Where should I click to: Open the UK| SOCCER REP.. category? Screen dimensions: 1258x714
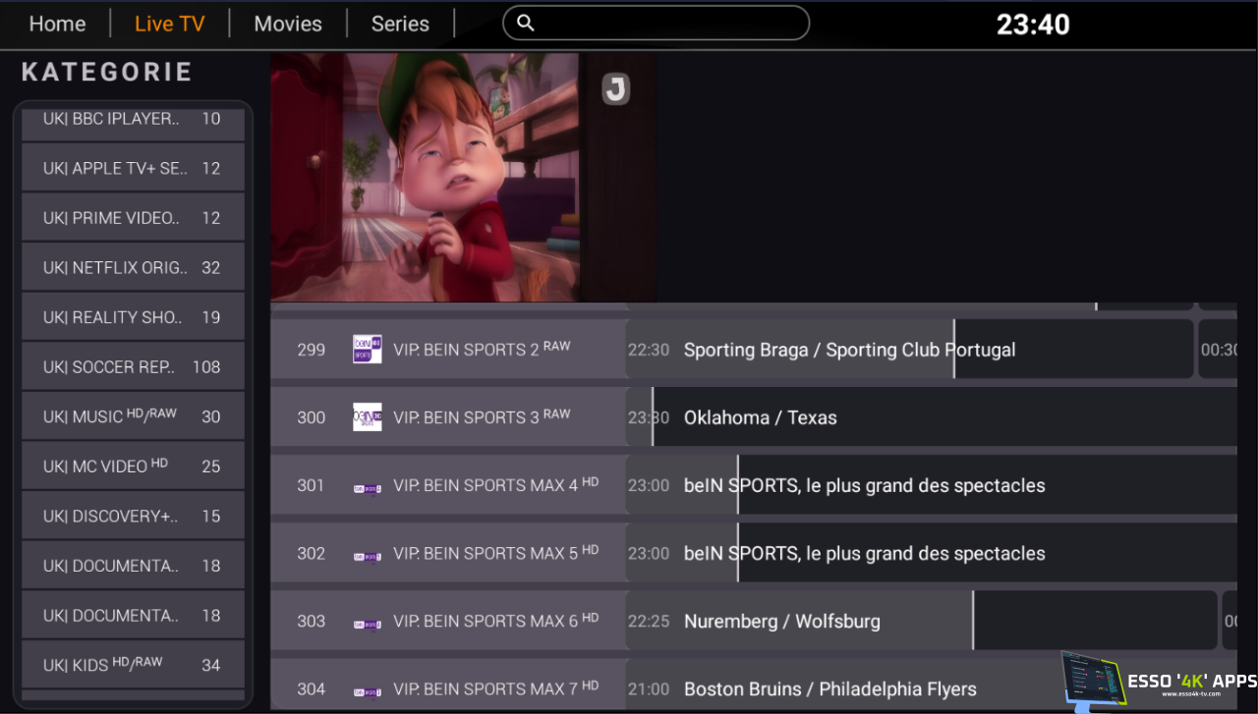coord(133,366)
